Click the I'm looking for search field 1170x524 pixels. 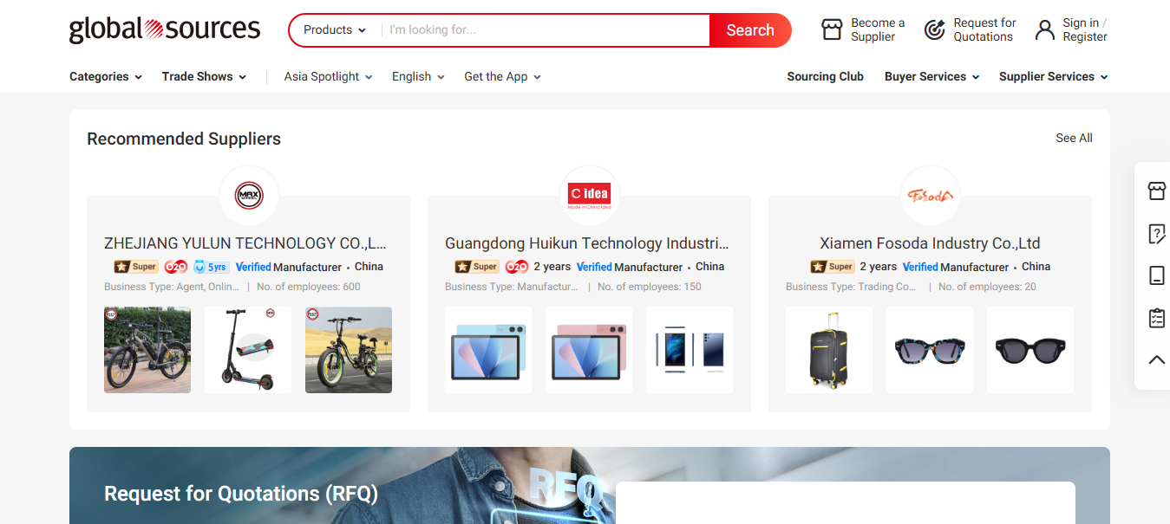click(x=545, y=29)
